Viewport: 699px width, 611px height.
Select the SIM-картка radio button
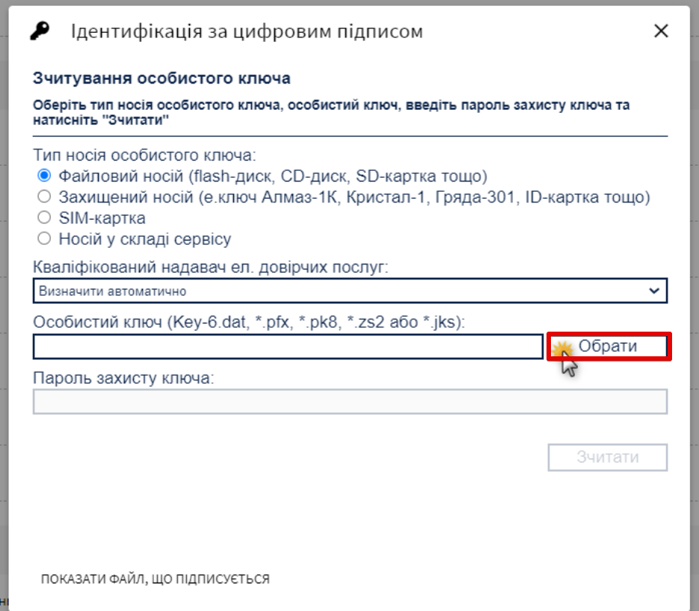[44, 218]
